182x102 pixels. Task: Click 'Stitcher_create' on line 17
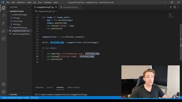click(x=73, y=37)
